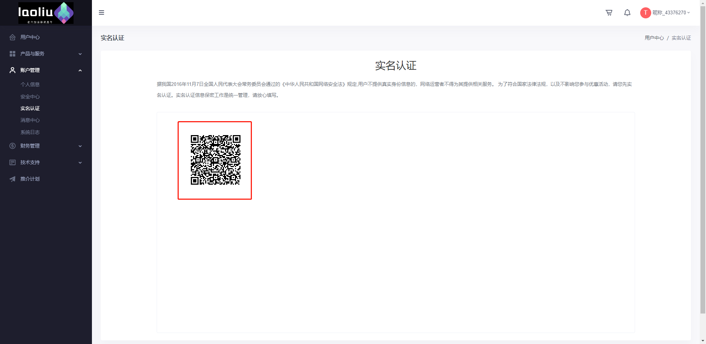Expand the 财务管理 dropdown
The image size is (706, 344).
(80, 146)
